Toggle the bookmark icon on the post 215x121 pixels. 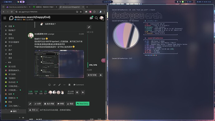pyautogui.click(x=69, y=85)
